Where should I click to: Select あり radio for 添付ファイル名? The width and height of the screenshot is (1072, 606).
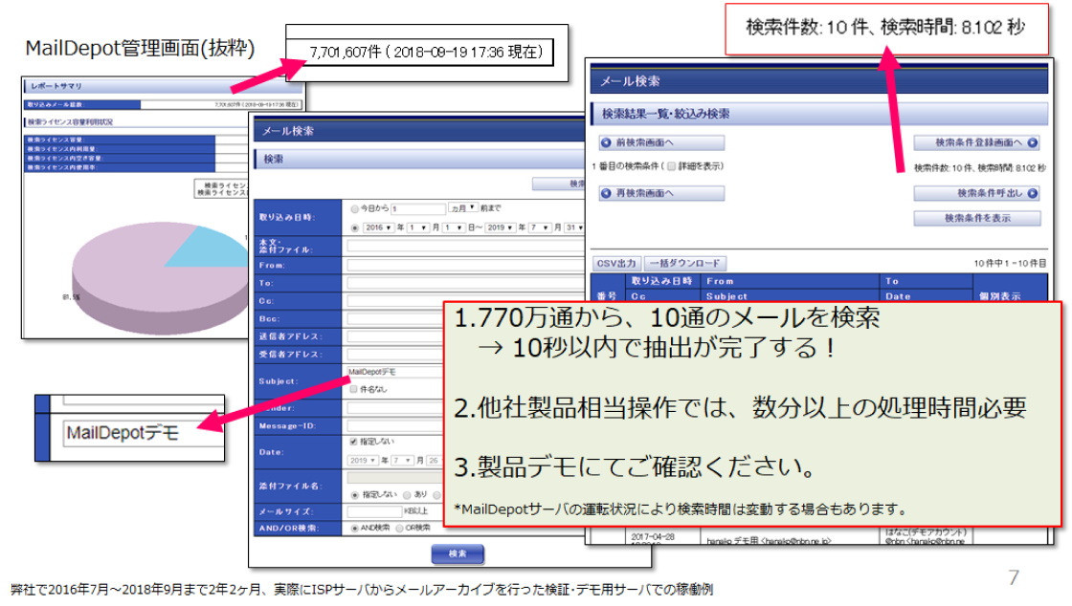point(407,495)
